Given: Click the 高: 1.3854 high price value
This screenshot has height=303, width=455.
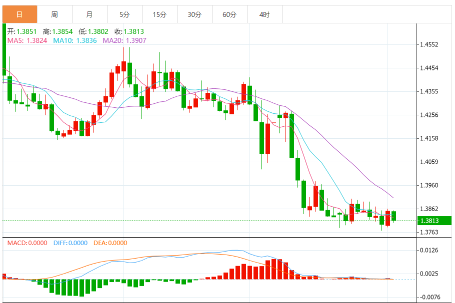Looking at the screenshot, I should point(57,31).
